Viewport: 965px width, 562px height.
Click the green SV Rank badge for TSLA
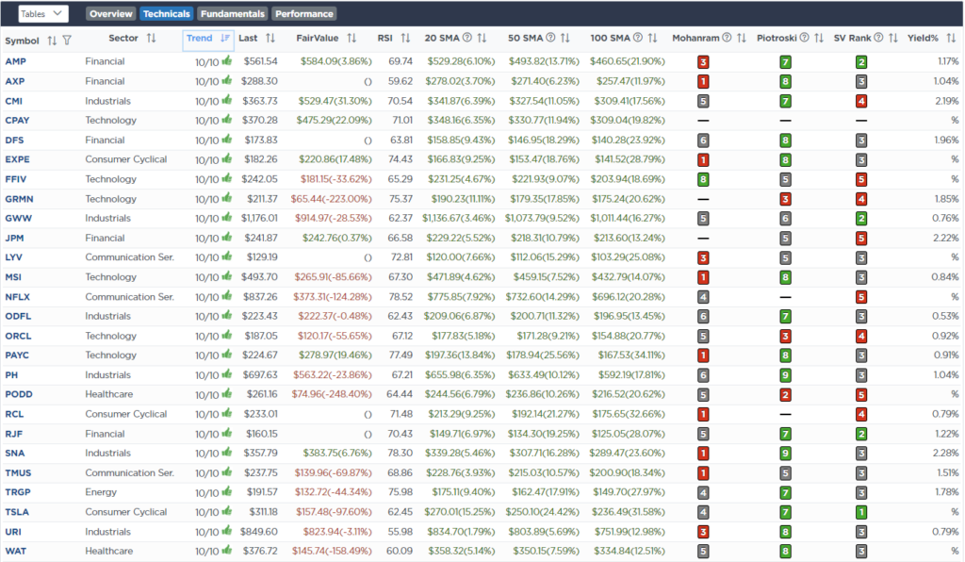861,512
